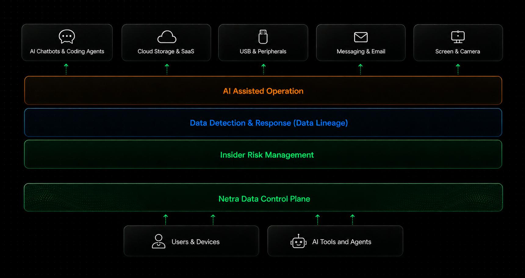
Task: Select the USB & Peripherals label
Action: pyautogui.click(x=263, y=51)
